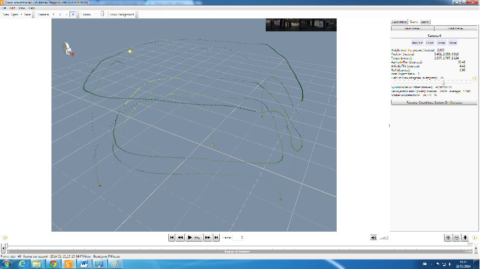
Task: Expand the file toolbar overflow arrow
Action: tap(33, 14)
